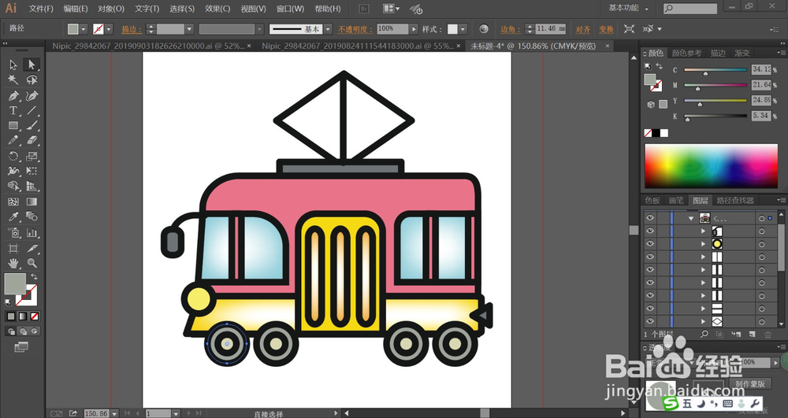Screen dimensions: 788x418
Task: Click the 对齐 link in control bar
Action: coord(583,30)
